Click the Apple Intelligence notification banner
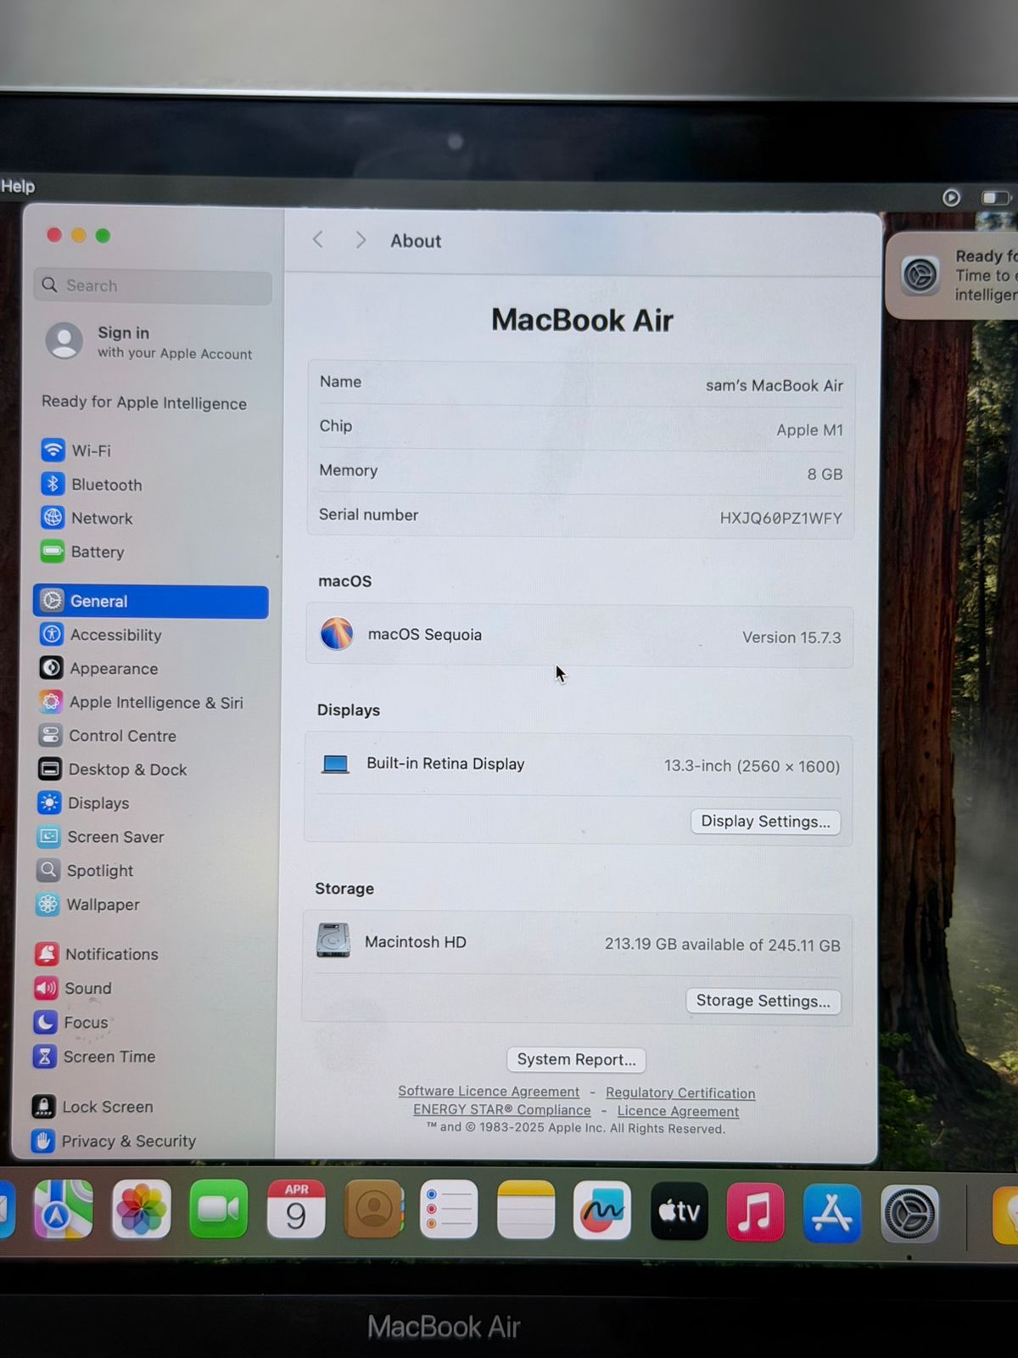Screen dimensions: 1018x1358 [952, 275]
